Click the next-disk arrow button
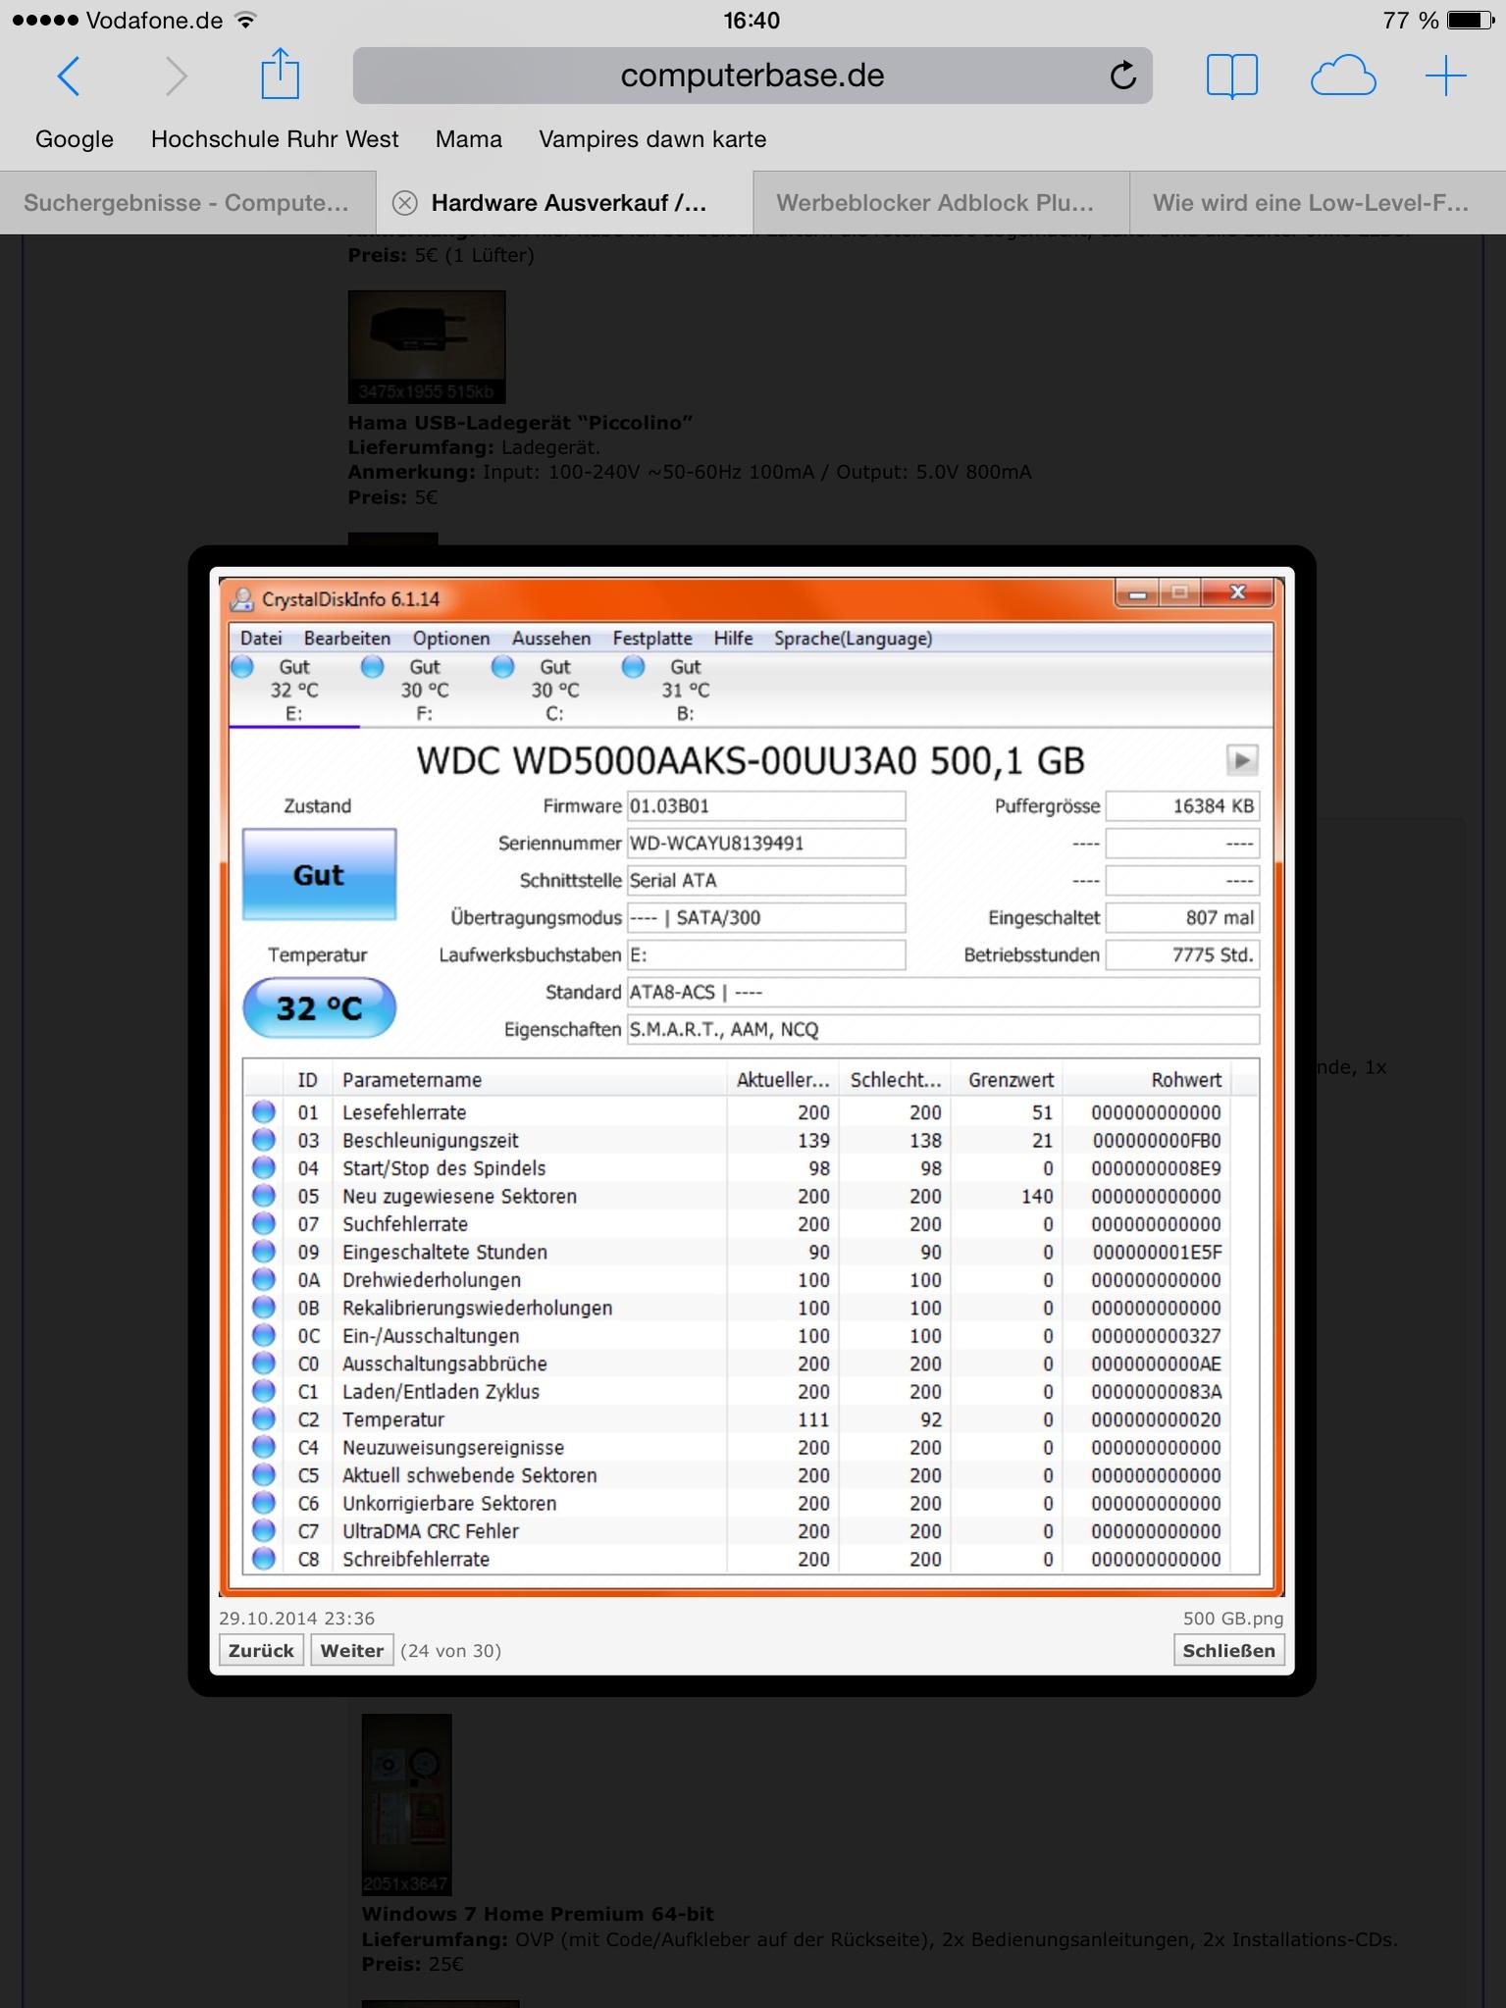The width and height of the screenshot is (1506, 2008). click(1242, 760)
